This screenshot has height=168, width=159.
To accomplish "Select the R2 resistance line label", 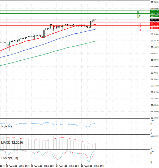I will pos(139,15).
